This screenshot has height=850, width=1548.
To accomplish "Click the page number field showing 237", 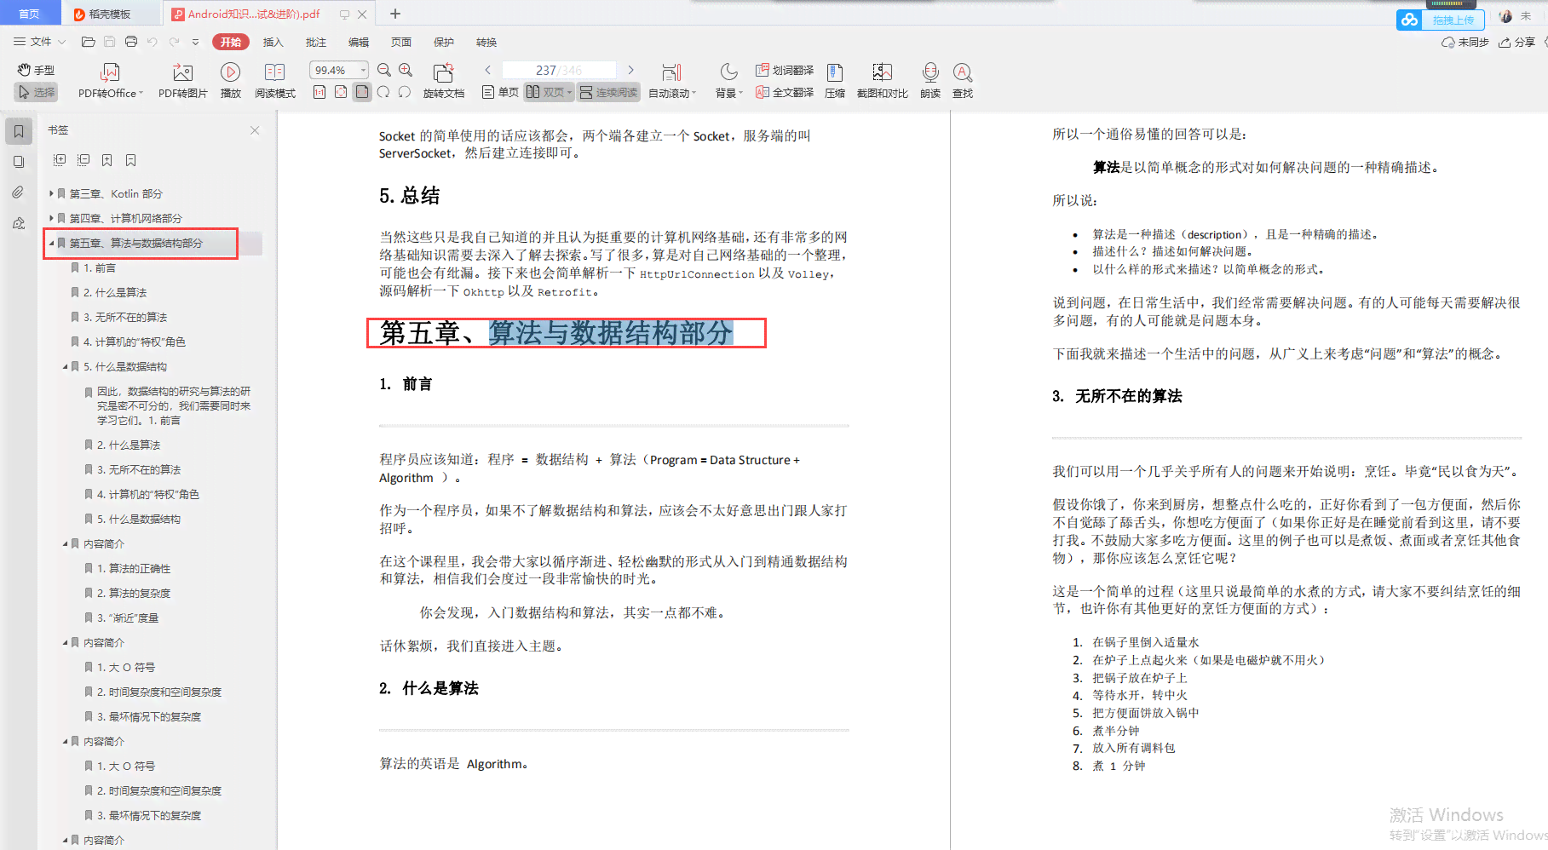I will [558, 70].
